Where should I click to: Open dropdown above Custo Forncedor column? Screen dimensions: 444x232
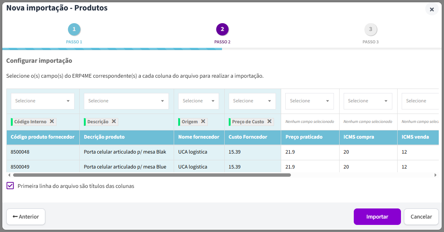[x=252, y=101]
